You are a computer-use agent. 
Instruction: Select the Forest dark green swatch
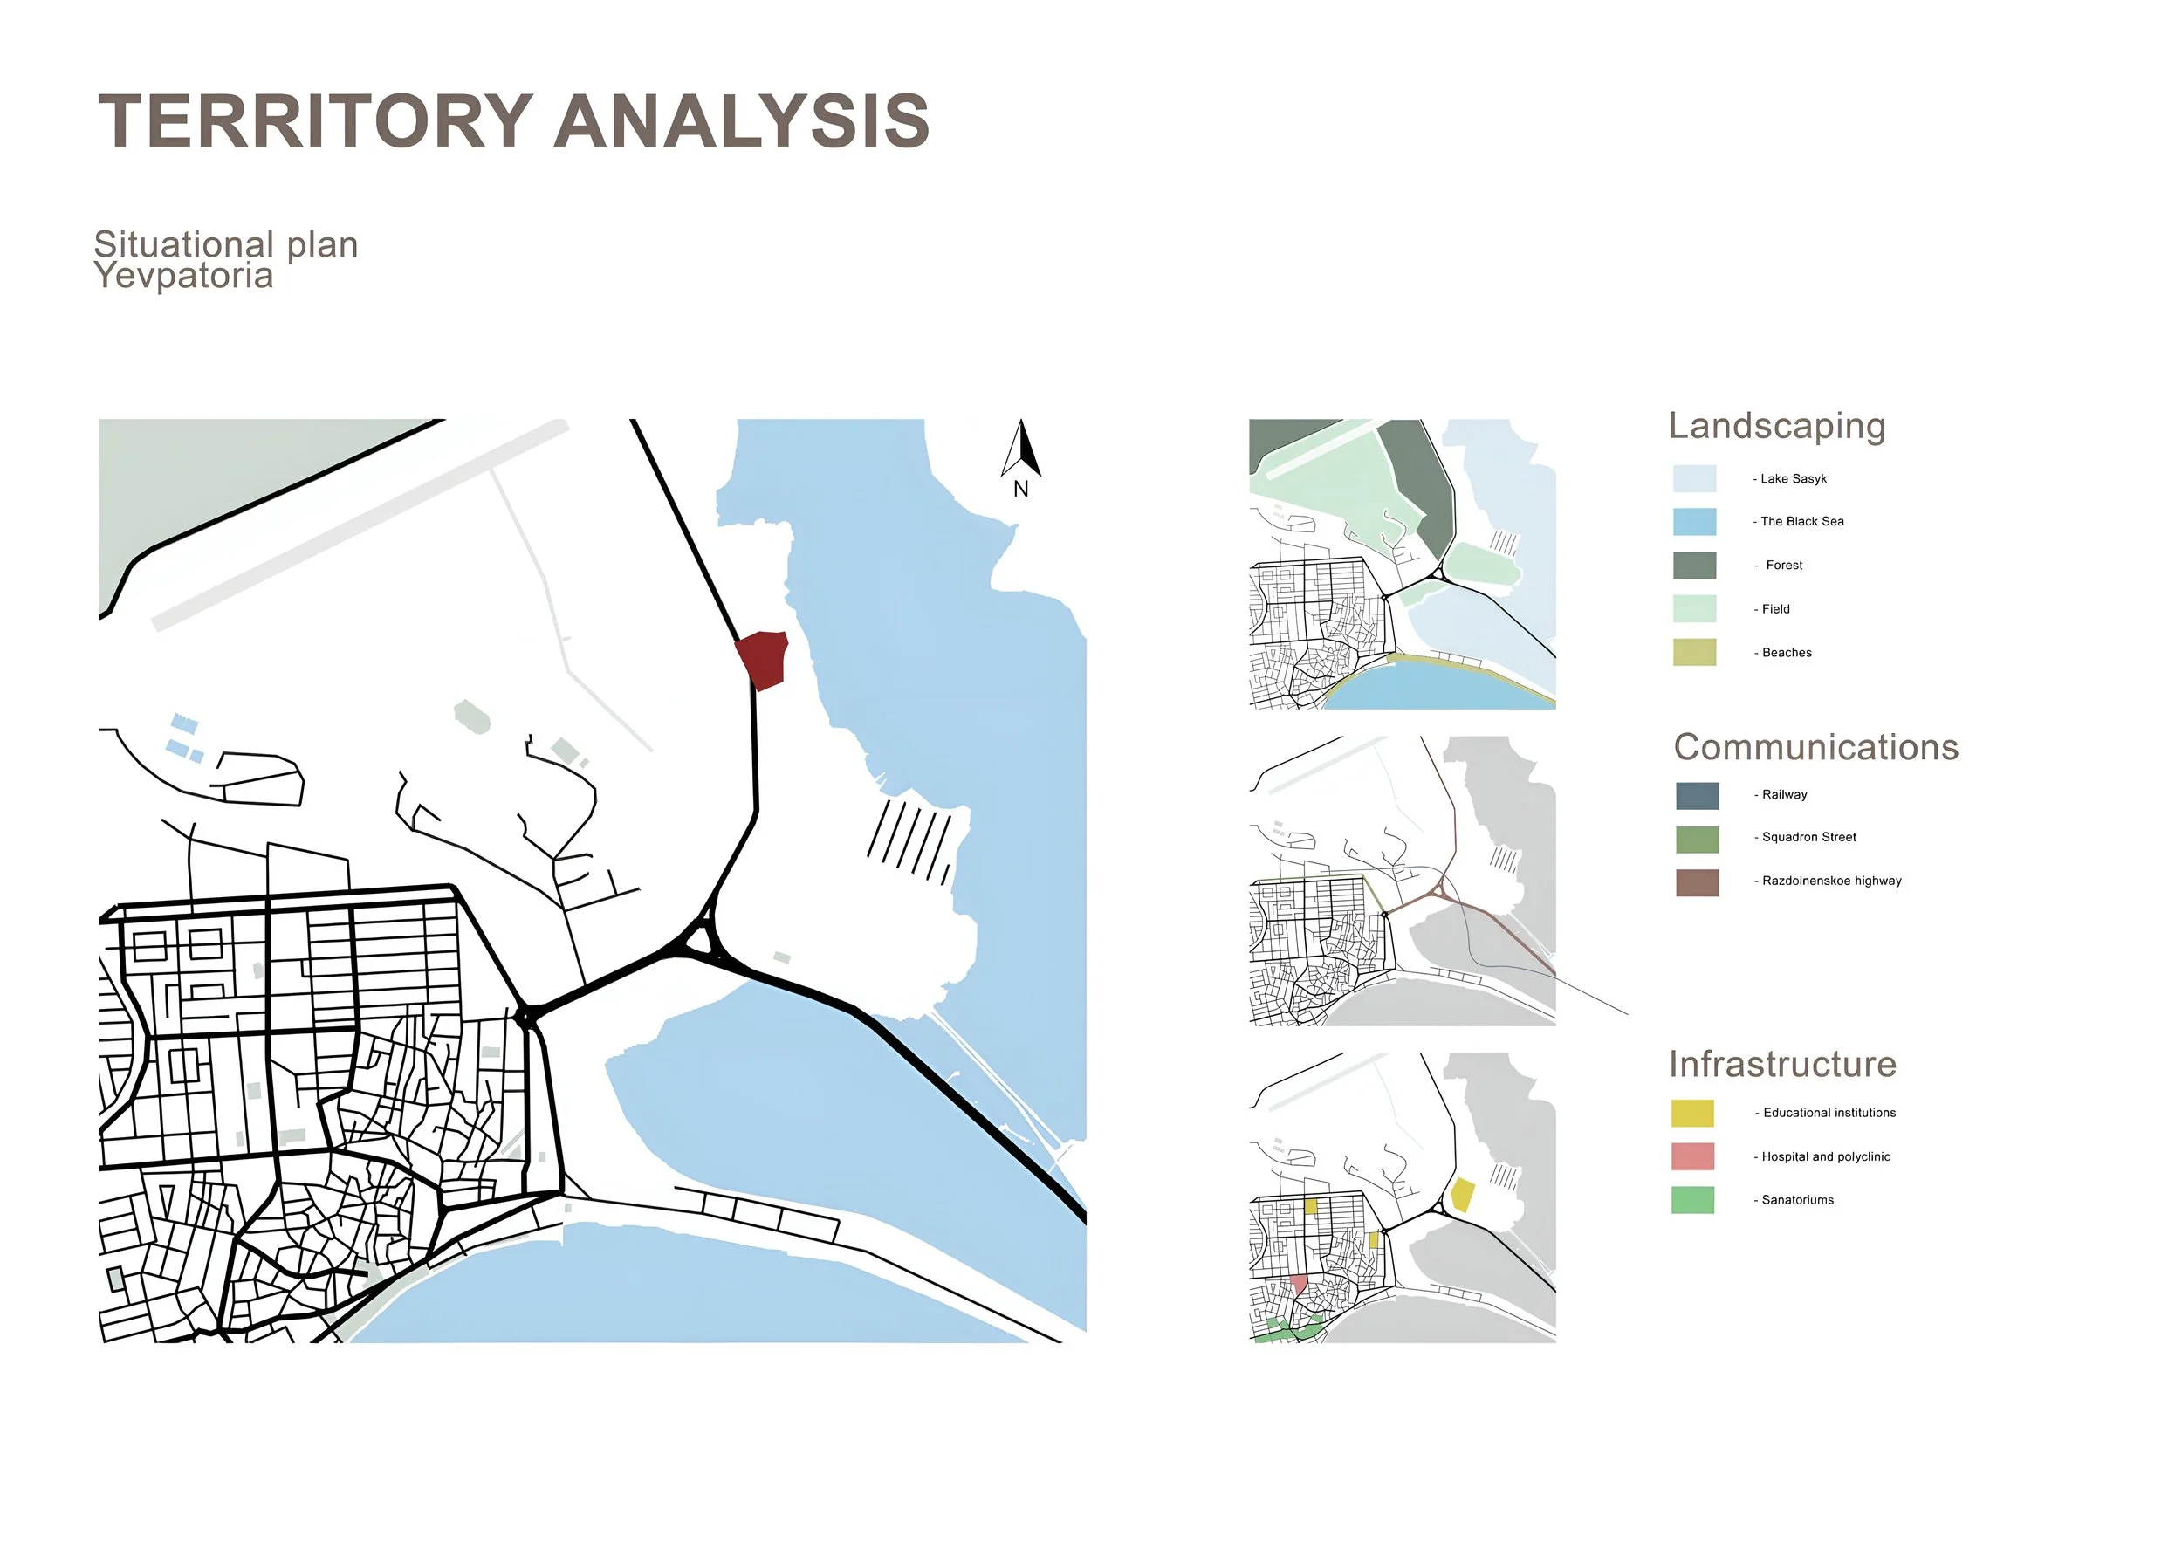coord(1694,566)
